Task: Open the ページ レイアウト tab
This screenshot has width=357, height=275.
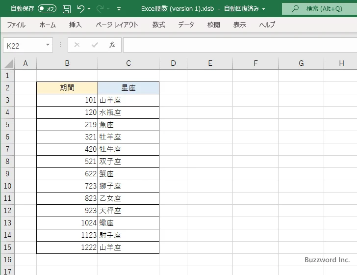Action: click(x=117, y=25)
